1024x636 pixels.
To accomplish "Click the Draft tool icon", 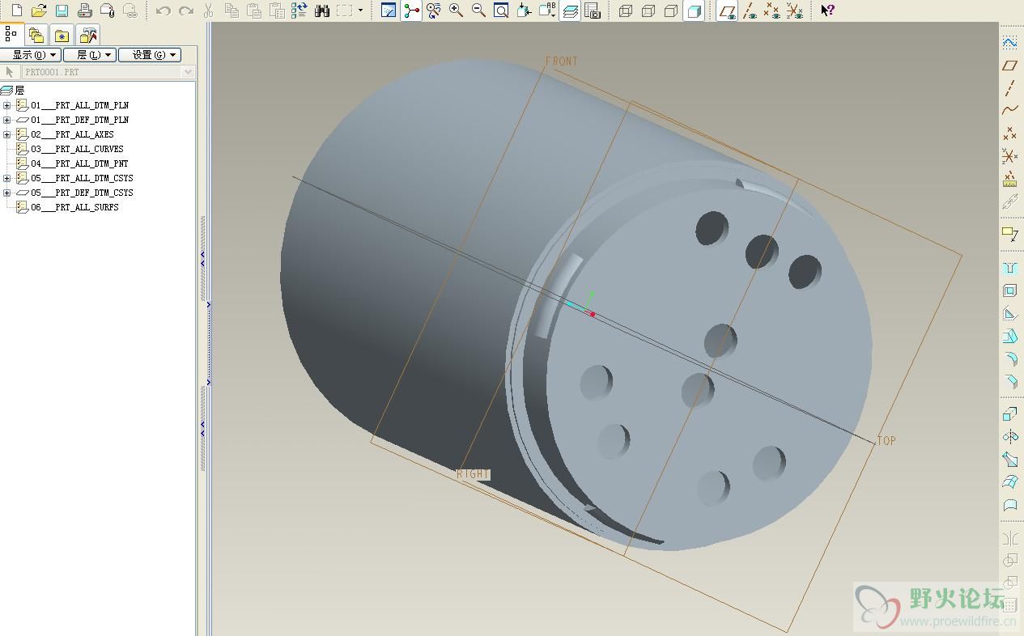I will point(1009,337).
